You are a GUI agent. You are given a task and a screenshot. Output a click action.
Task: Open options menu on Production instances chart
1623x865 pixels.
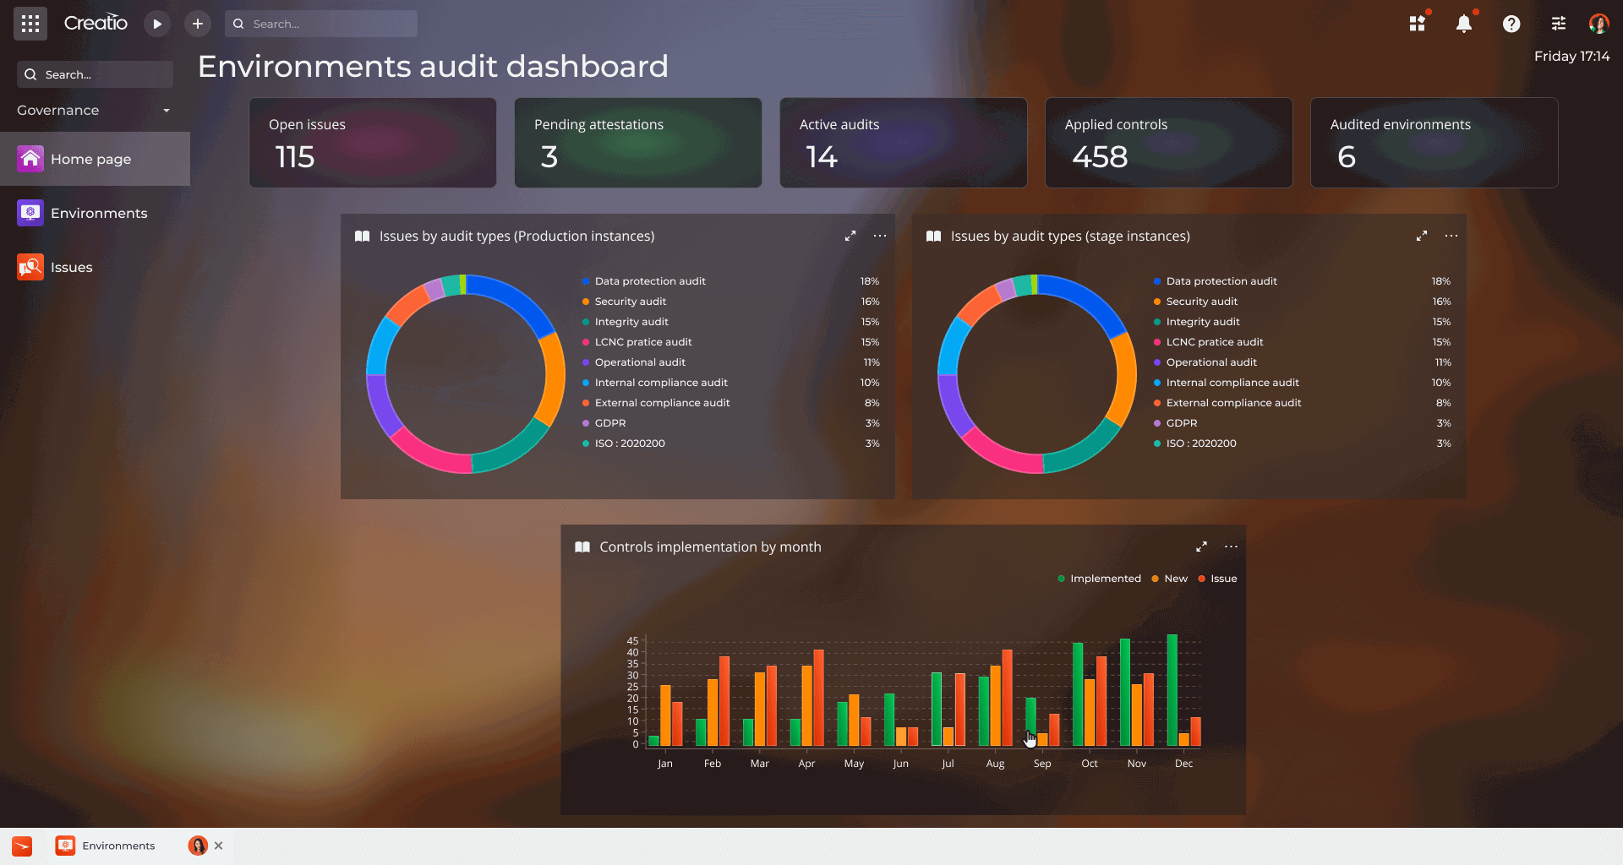(x=880, y=236)
